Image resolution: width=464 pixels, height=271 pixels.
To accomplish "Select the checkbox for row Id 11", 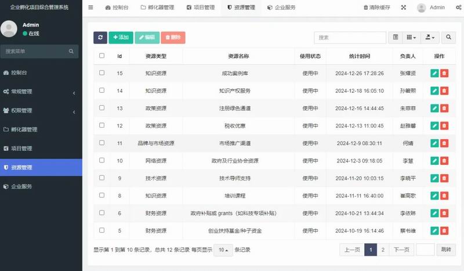I will pos(102,143).
